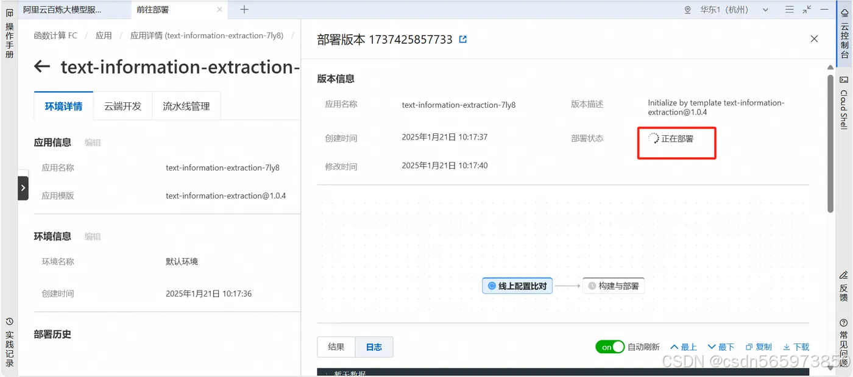The width and height of the screenshot is (853, 377).
Task: Click the 部署历史 heading
Action: pos(52,334)
